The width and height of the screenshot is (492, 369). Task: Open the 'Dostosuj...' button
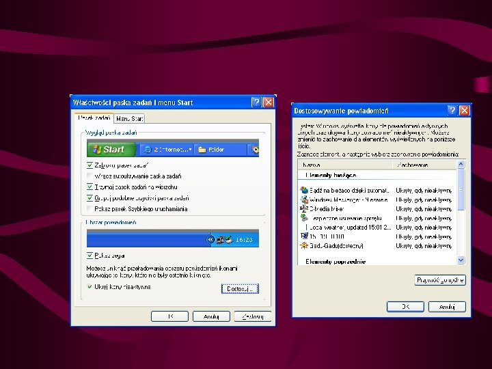coord(240,288)
